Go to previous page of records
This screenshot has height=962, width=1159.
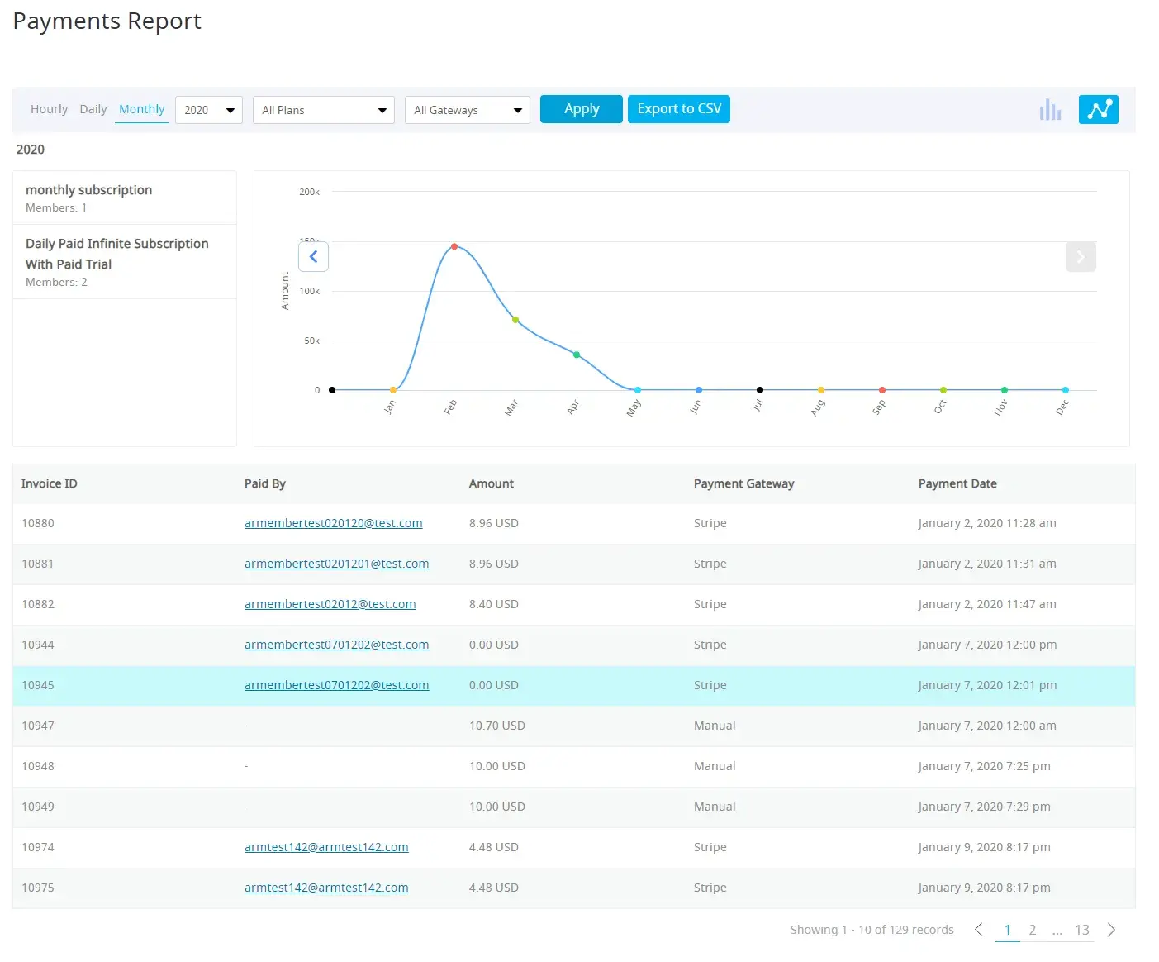click(x=979, y=930)
